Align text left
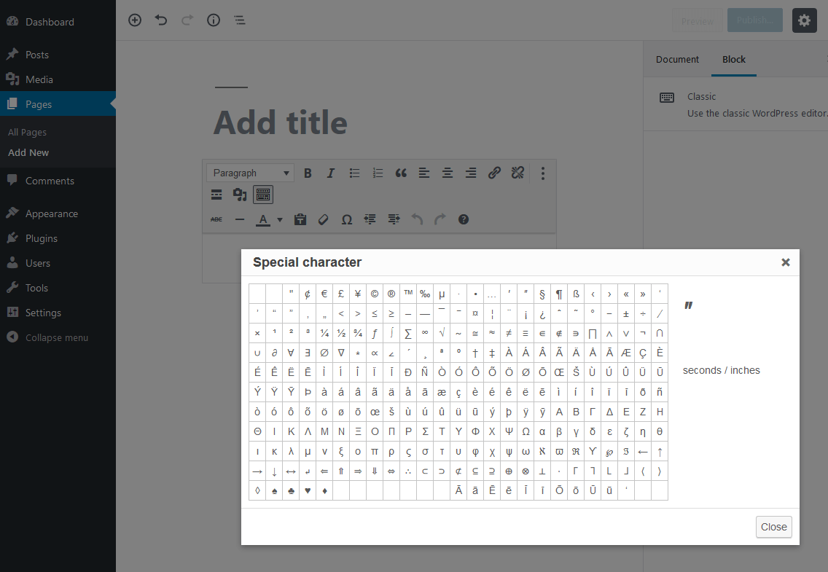The width and height of the screenshot is (828, 572). pos(424,173)
